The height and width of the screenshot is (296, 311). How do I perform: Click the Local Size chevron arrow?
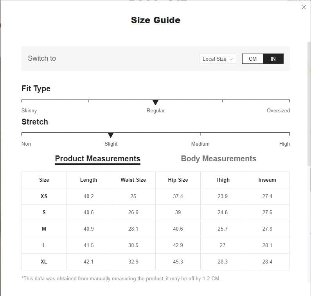(x=231, y=59)
